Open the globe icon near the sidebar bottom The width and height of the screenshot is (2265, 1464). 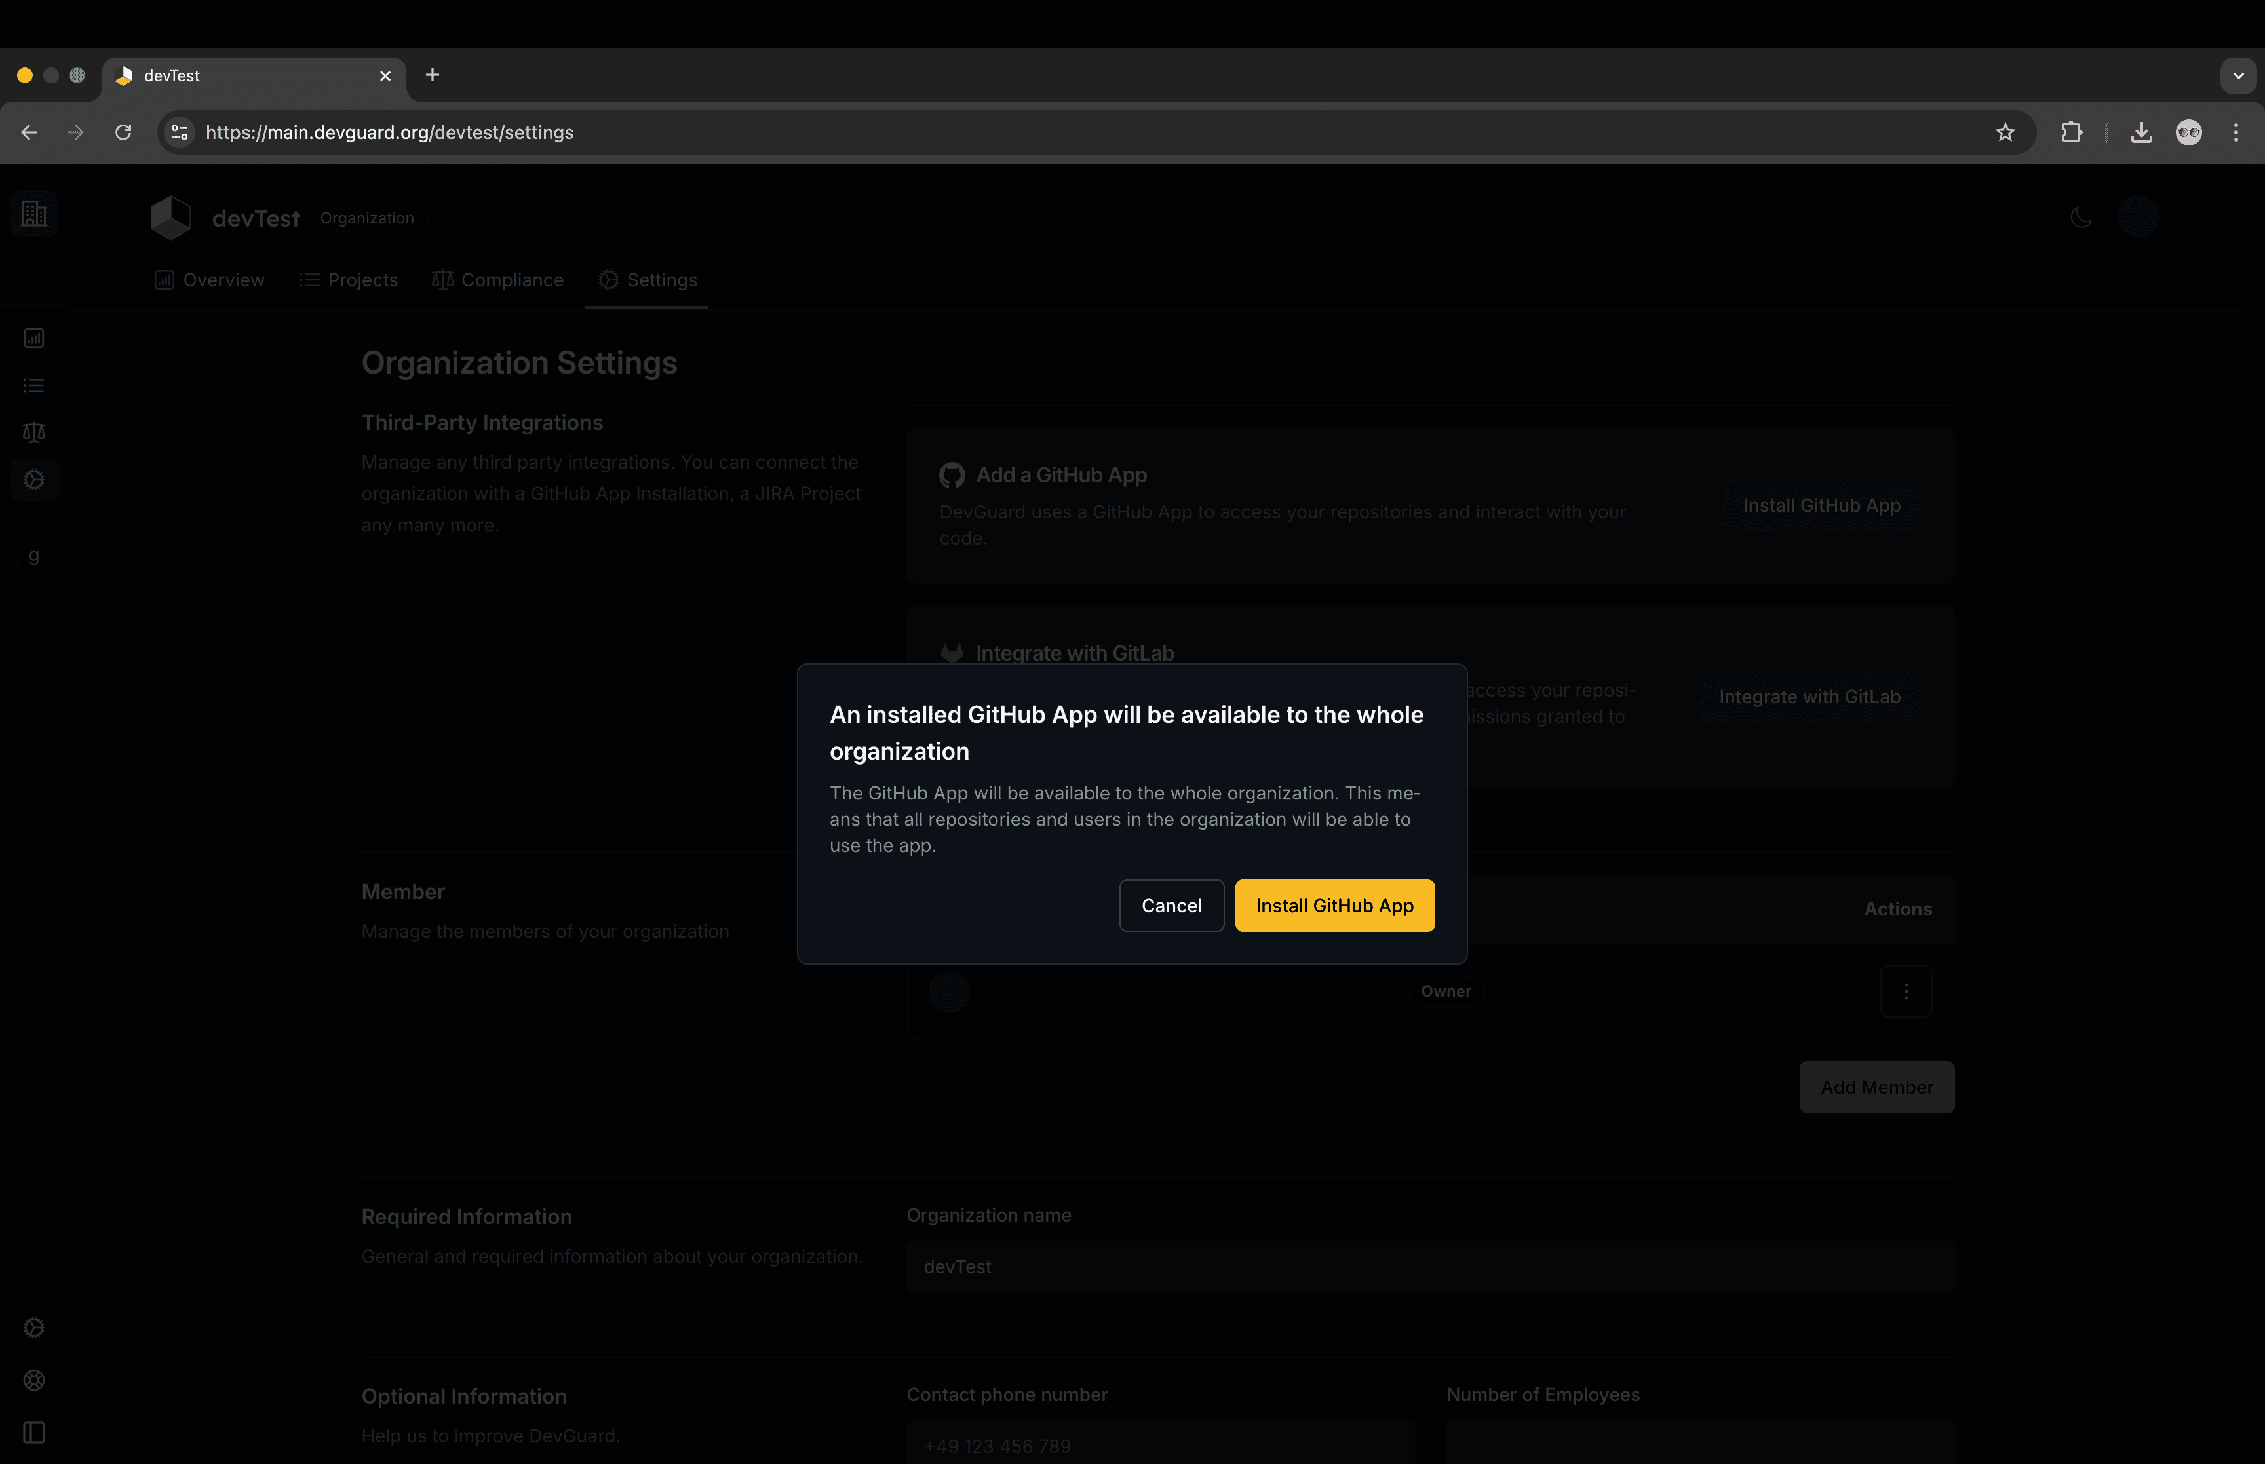click(35, 1379)
